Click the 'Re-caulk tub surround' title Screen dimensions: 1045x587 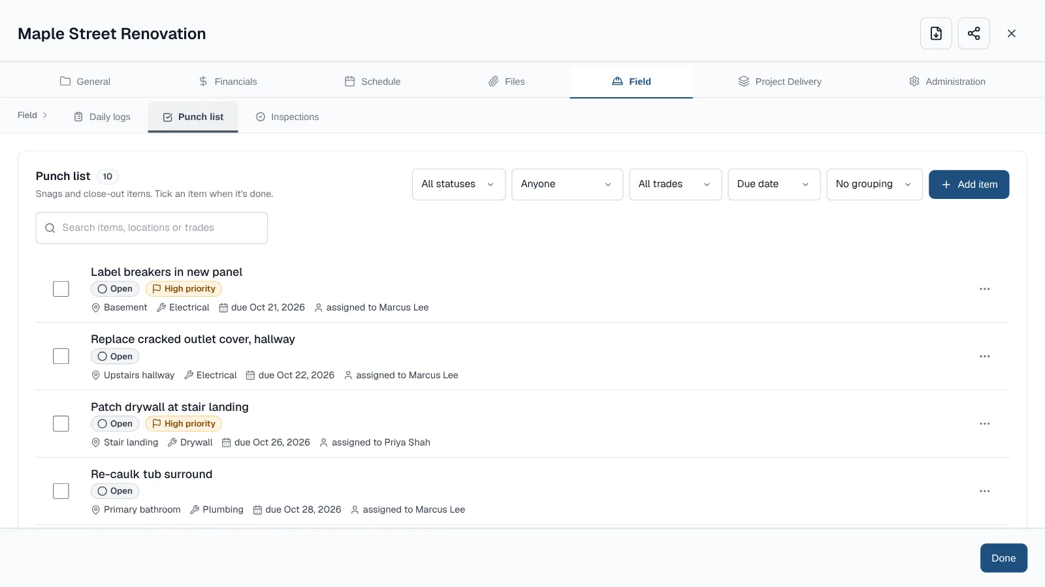(x=152, y=474)
